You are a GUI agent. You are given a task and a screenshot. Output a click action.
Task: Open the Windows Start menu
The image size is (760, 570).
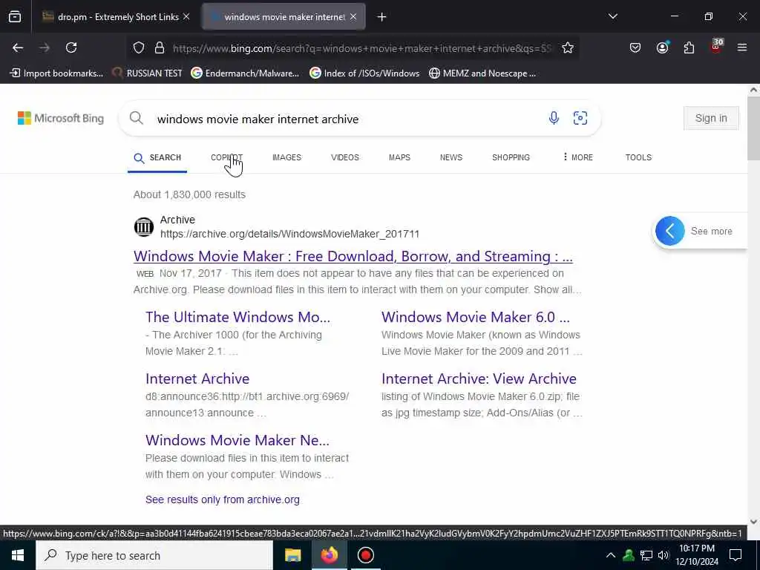click(x=18, y=555)
